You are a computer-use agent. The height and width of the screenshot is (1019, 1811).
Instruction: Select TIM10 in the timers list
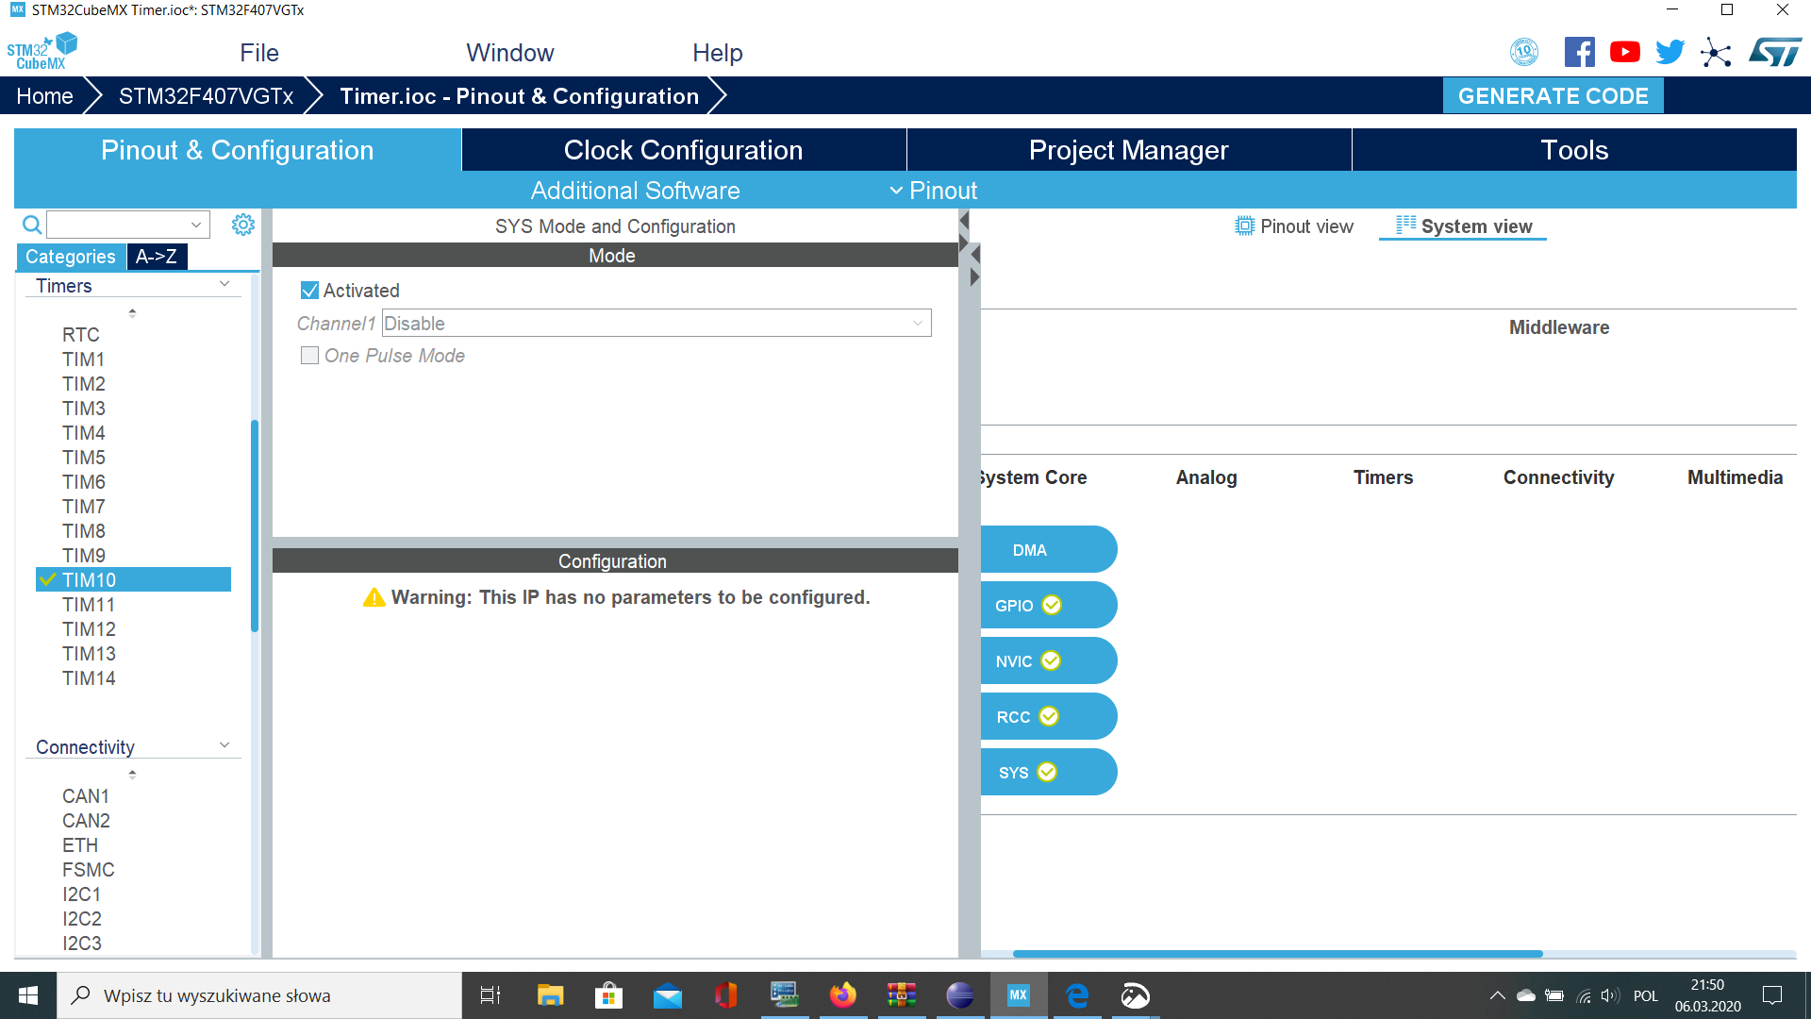(133, 580)
